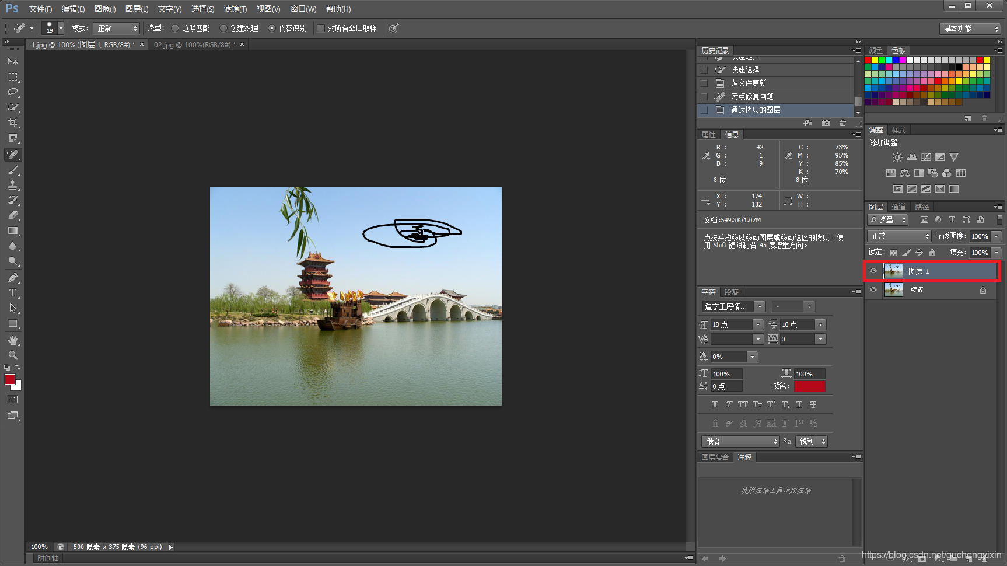Open layer blend mode 正常 dropdown

click(899, 236)
